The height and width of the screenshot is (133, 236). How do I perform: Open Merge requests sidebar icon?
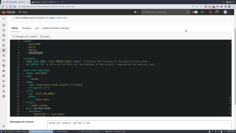point(4,45)
